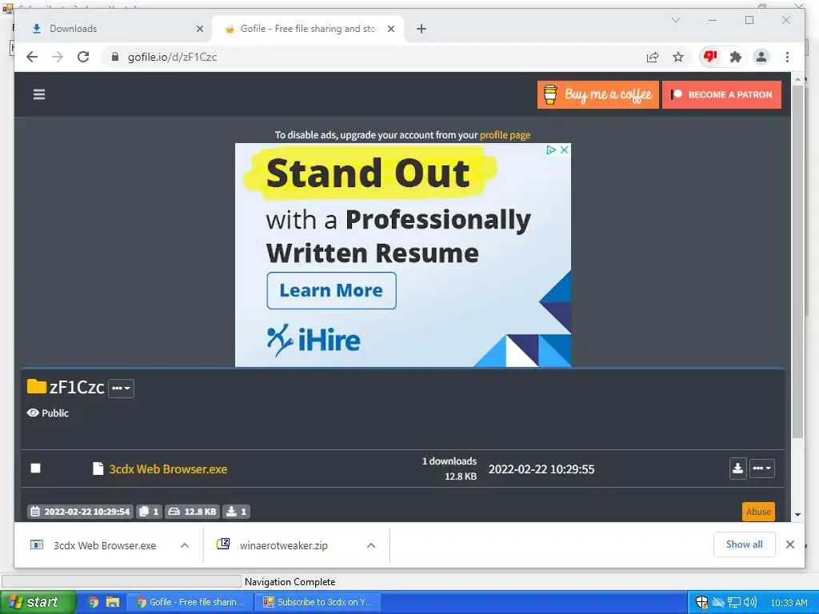
Task: Close the Downloads tab
Action: click(199, 29)
